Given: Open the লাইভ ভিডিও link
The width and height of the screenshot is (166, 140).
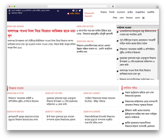Looking at the screenshot, I should point(75,14).
